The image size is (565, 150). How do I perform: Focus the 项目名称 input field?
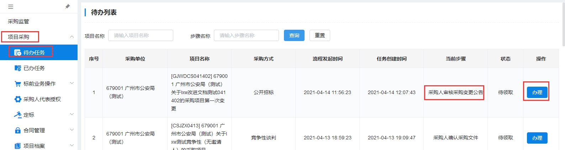coord(141,35)
